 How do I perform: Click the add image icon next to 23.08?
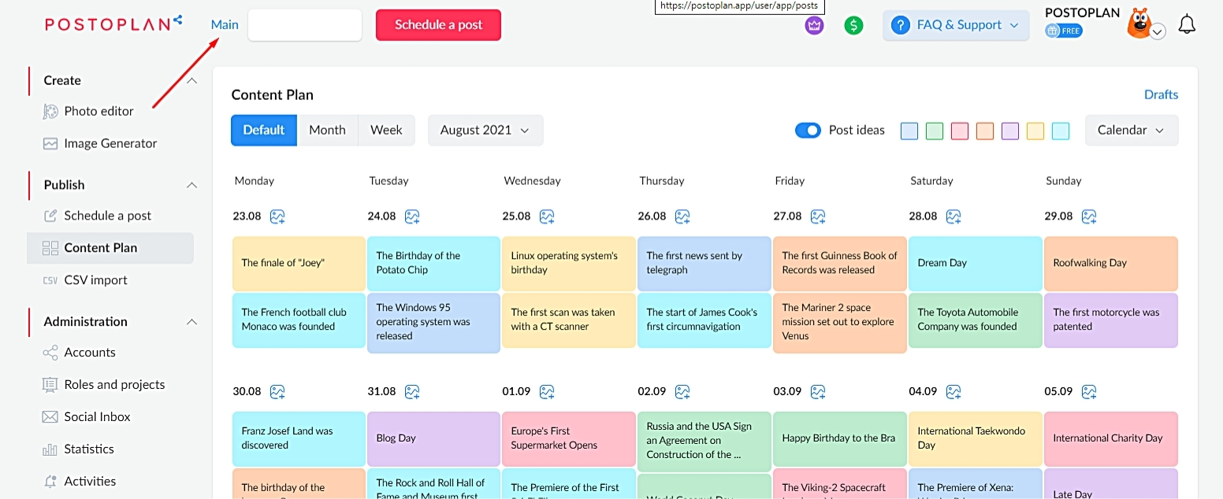click(277, 216)
